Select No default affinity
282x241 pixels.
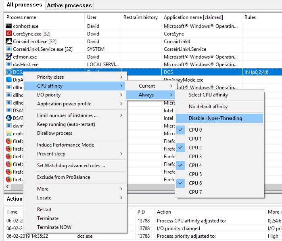click(x=219, y=107)
